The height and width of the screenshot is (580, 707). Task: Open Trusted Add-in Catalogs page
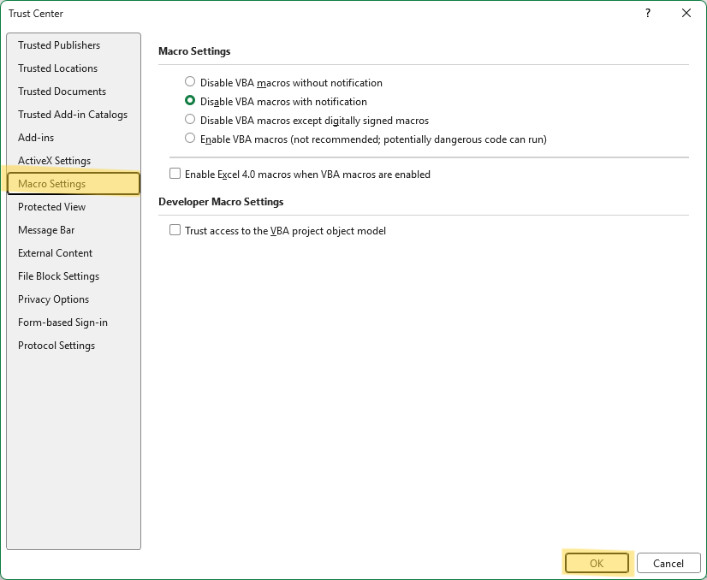73,115
